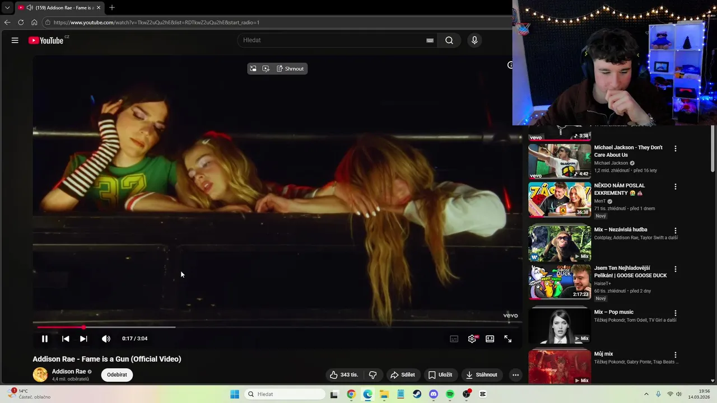The width and height of the screenshot is (717, 403).
Task: Open video info card icon
Action: click(510, 65)
